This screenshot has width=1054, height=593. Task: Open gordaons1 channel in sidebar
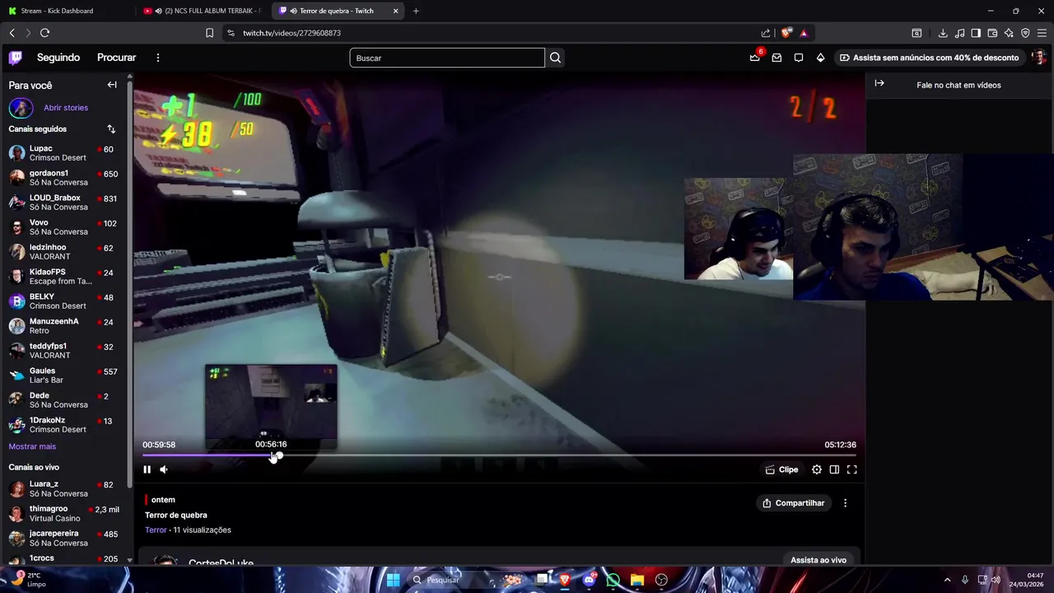[x=64, y=178]
